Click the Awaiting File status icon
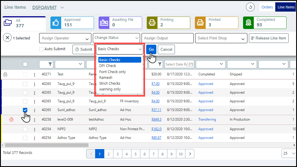The height and width of the screenshot is (167, 297). 104,23
